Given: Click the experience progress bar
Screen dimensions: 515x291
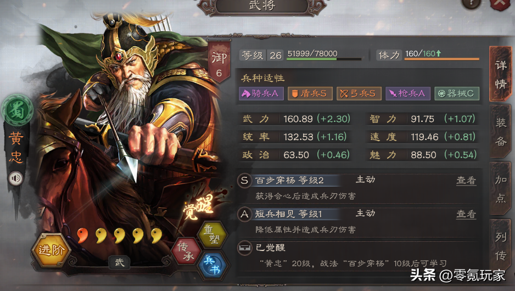Looking at the screenshot, I should coord(324,59).
